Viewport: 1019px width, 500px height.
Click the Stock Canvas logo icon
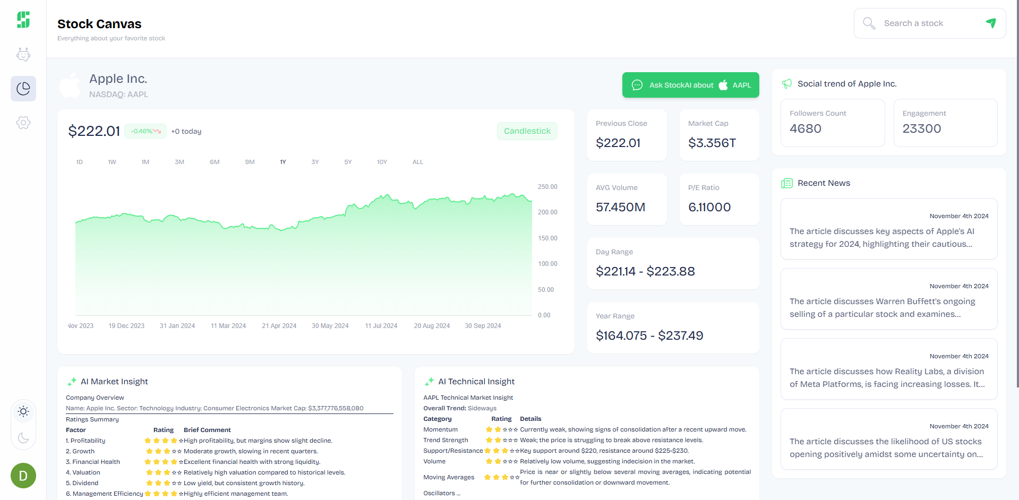[23, 20]
